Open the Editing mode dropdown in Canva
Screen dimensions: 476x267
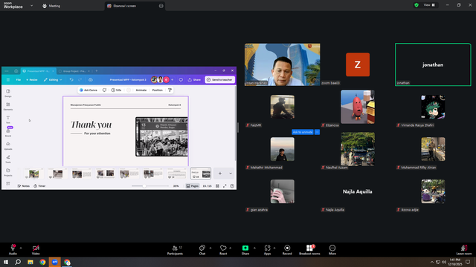tap(53, 79)
